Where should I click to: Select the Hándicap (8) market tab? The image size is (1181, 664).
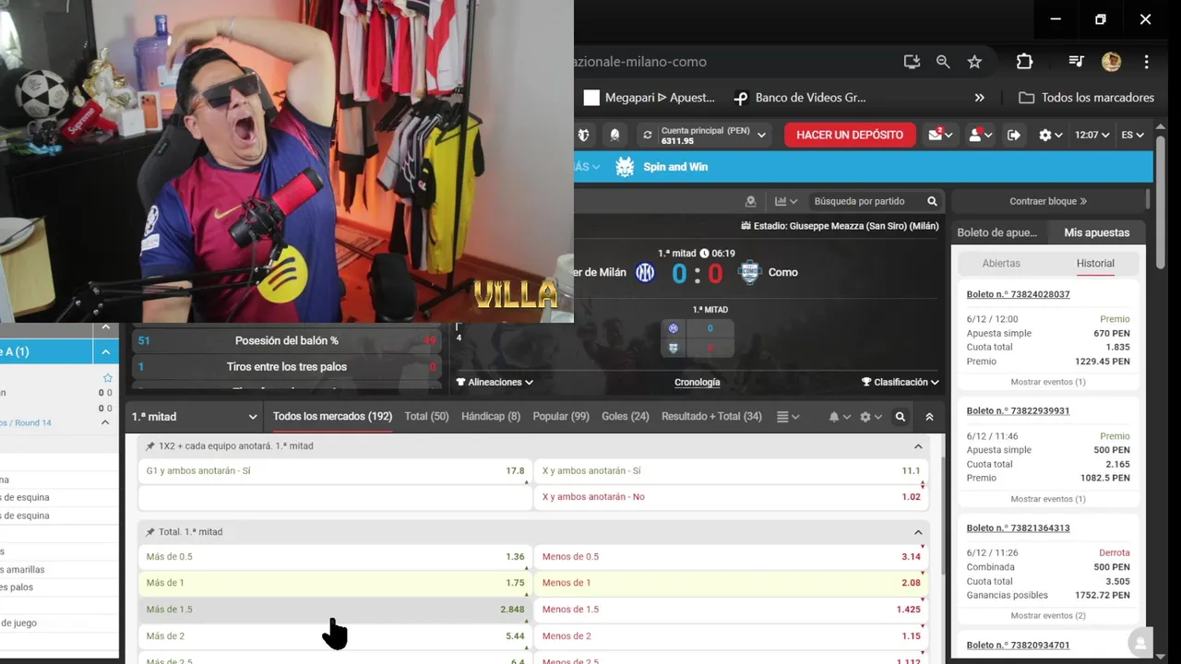[x=490, y=417]
